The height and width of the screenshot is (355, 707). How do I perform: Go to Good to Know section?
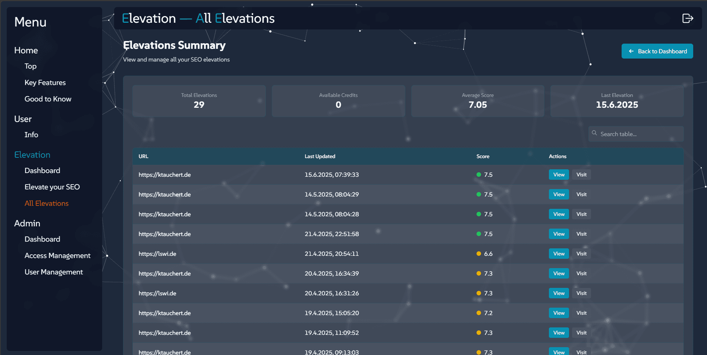(x=48, y=99)
